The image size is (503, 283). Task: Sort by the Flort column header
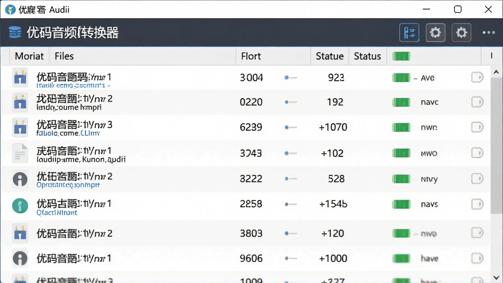point(273,56)
